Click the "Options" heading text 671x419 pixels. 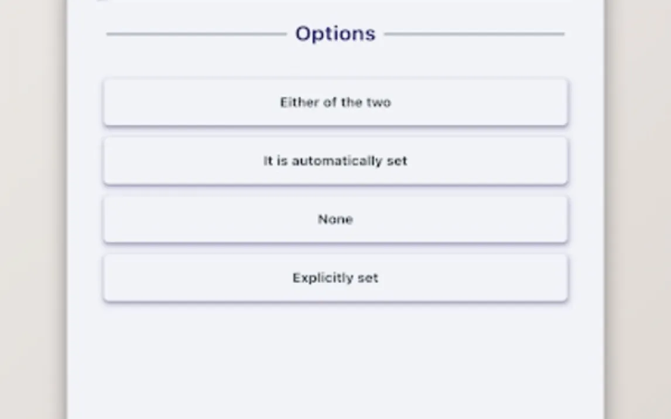(x=335, y=33)
